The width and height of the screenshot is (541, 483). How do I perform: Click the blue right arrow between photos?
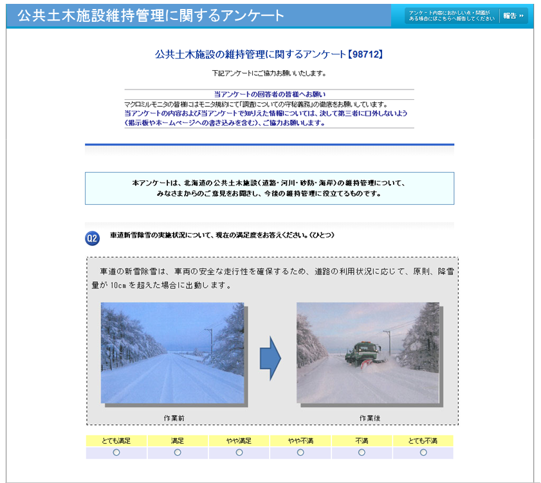coord(270,357)
